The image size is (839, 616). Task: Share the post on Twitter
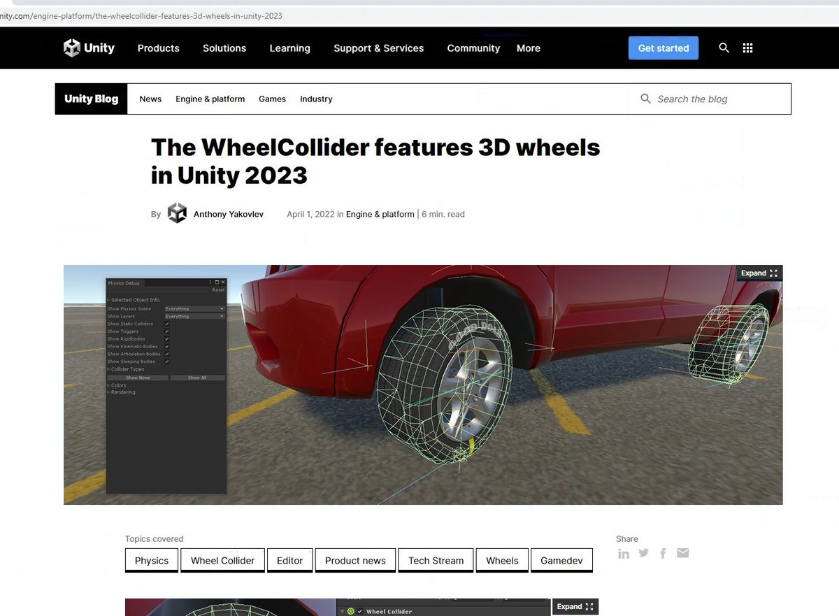coord(643,553)
